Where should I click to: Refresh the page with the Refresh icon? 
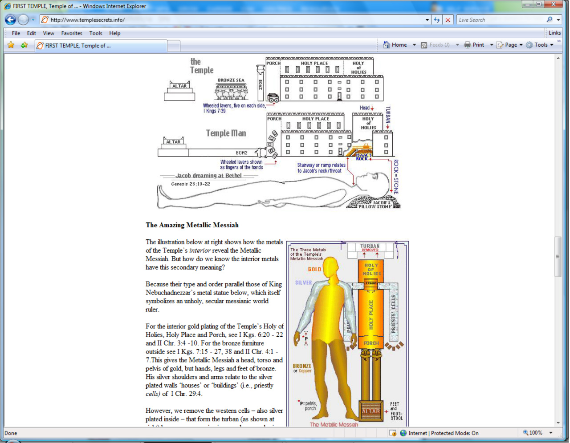437,20
